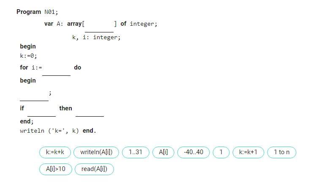Click the chip labeled 1

coord(221,152)
